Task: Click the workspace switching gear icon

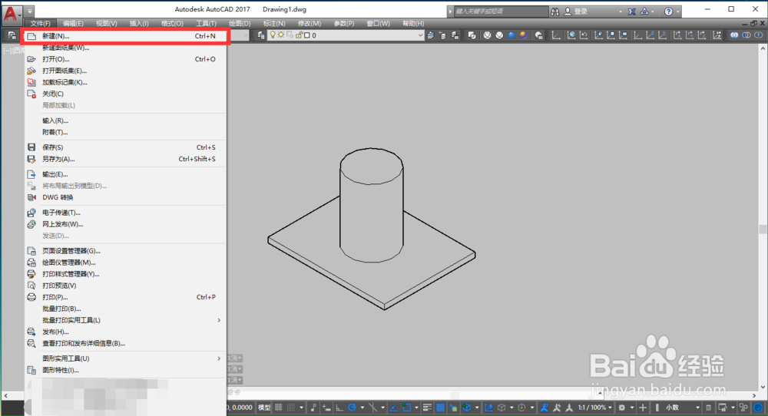Action: (x=622, y=408)
